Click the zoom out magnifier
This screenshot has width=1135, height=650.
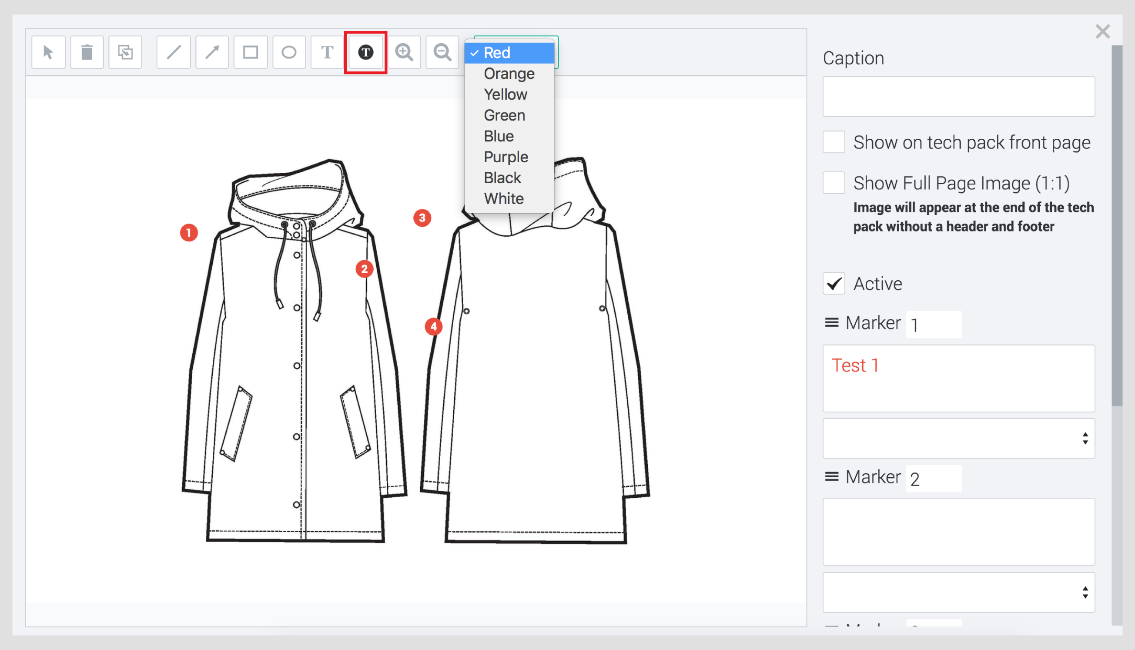pyautogui.click(x=442, y=52)
